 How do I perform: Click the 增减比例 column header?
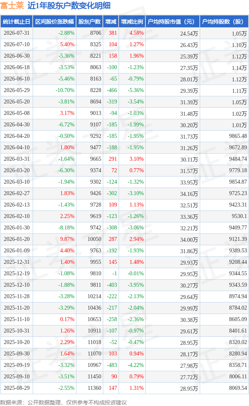tap(132, 21)
